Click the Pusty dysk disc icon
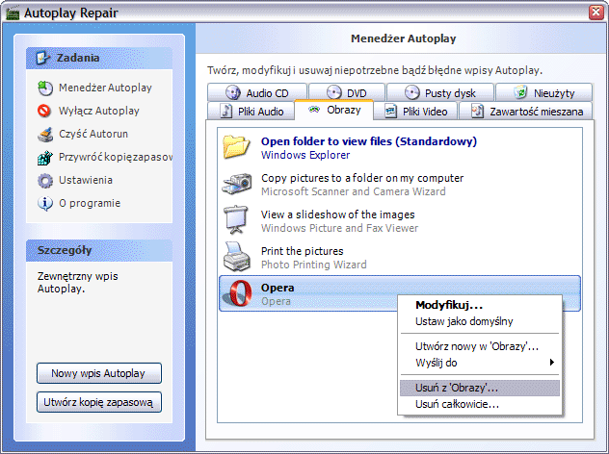This screenshot has width=609, height=454. pyautogui.click(x=411, y=92)
